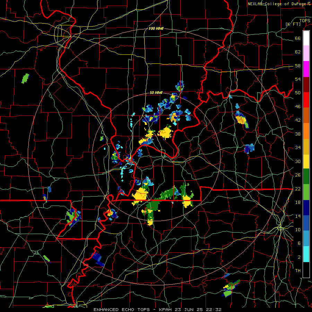Click the magenta legend swatch
This screenshot has height=312, width=312.
click(306, 69)
